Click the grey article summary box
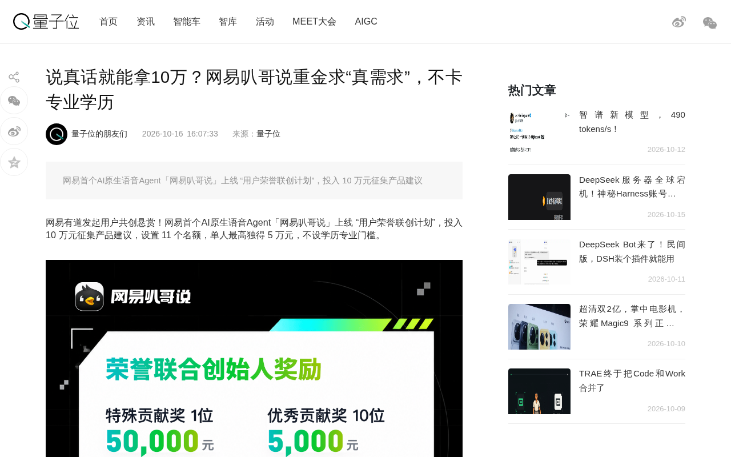Viewport: 731px width, 457px height. tap(254, 181)
